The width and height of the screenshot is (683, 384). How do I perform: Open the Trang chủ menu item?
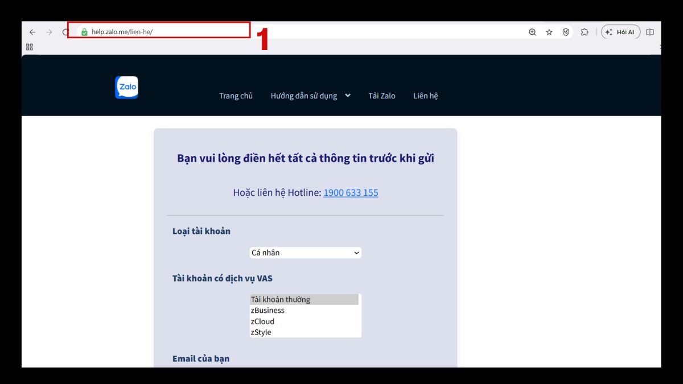click(x=236, y=96)
